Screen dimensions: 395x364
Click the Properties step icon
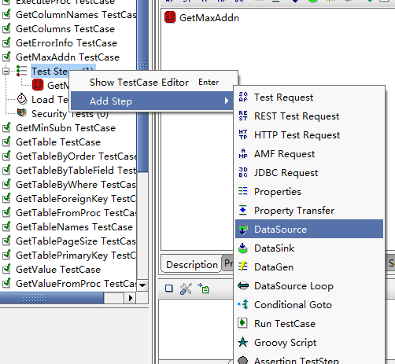(x=243, y=191)
